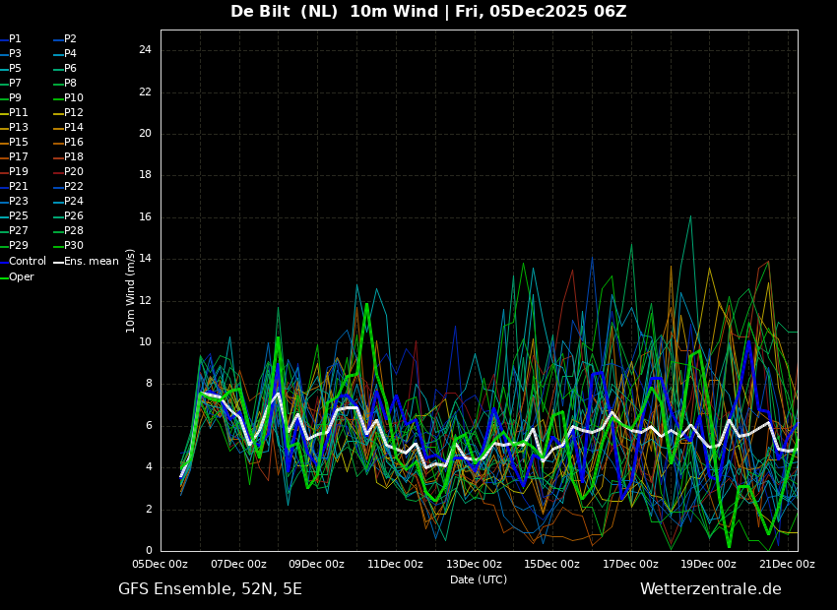Select the P2 legend label
The height and width of the screenshot is (610, 837).
[71, 39]
